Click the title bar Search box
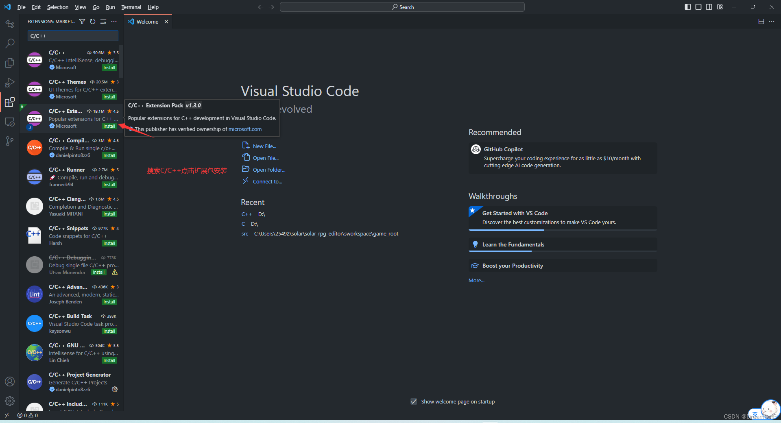Viewport: 781px width, 423px height. click(402, 7)
